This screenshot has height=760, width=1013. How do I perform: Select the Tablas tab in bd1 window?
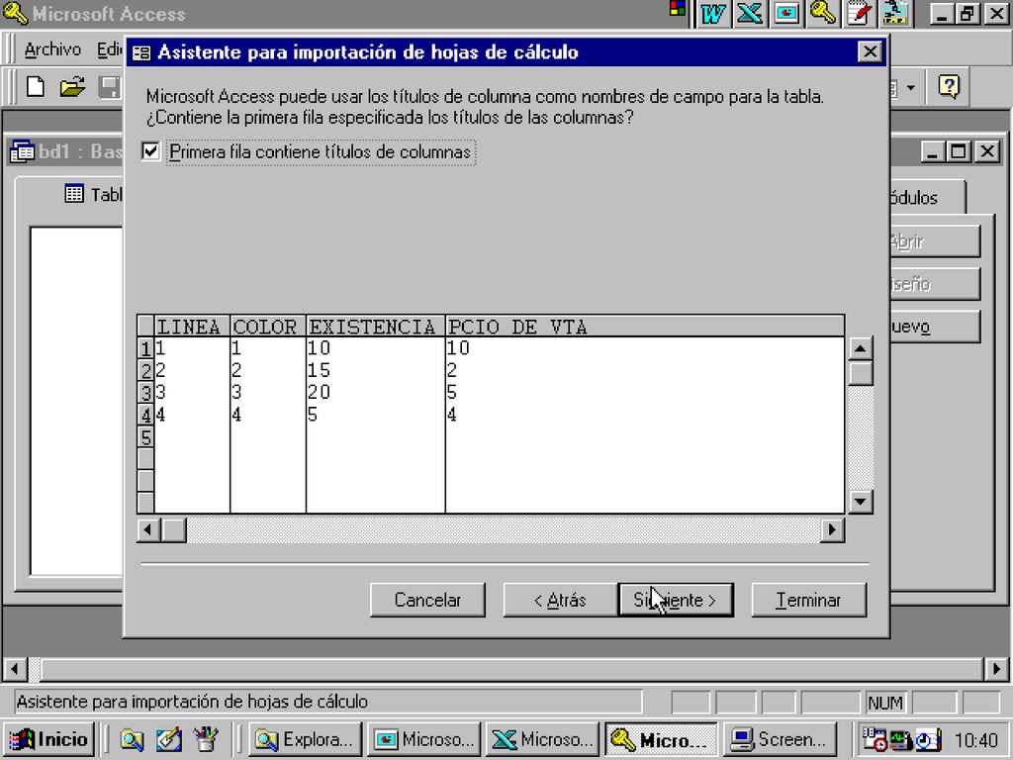[94, 195]
